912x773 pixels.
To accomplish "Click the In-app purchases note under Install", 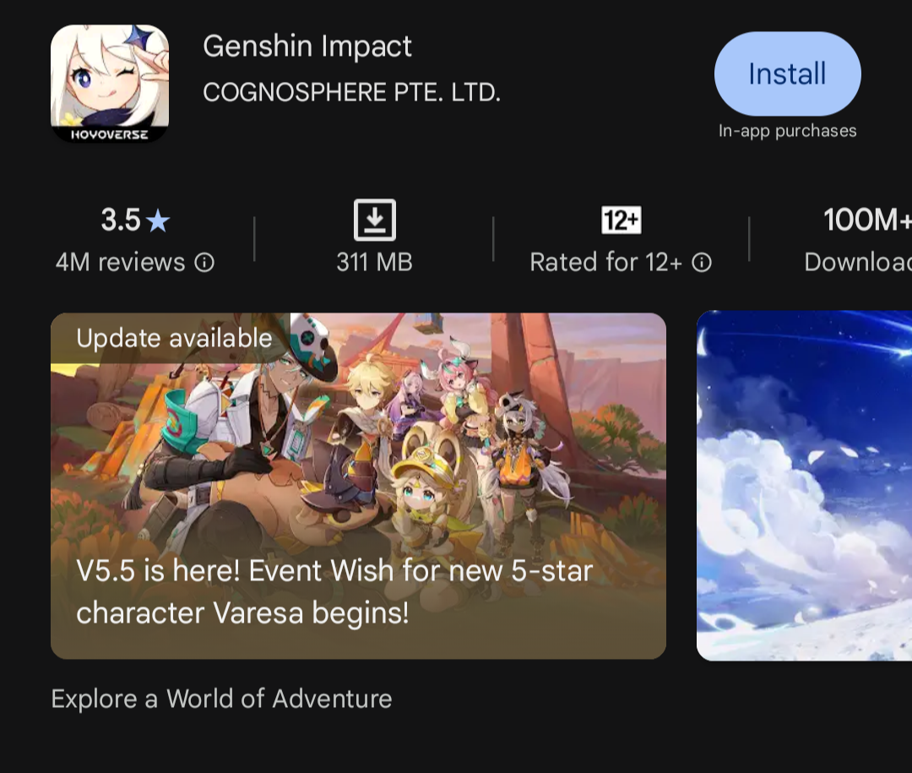I will pyautogui.click(x=788, y=131).
